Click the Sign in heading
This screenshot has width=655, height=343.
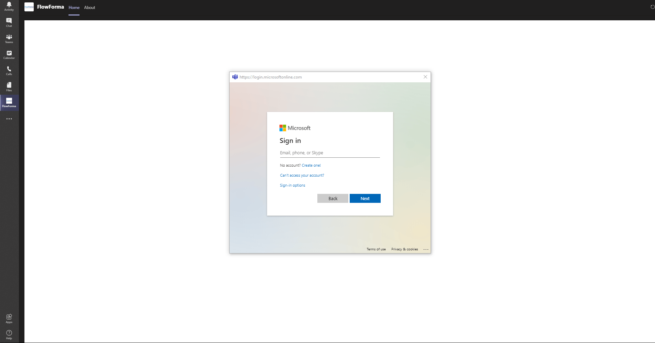tap(290, 141)
